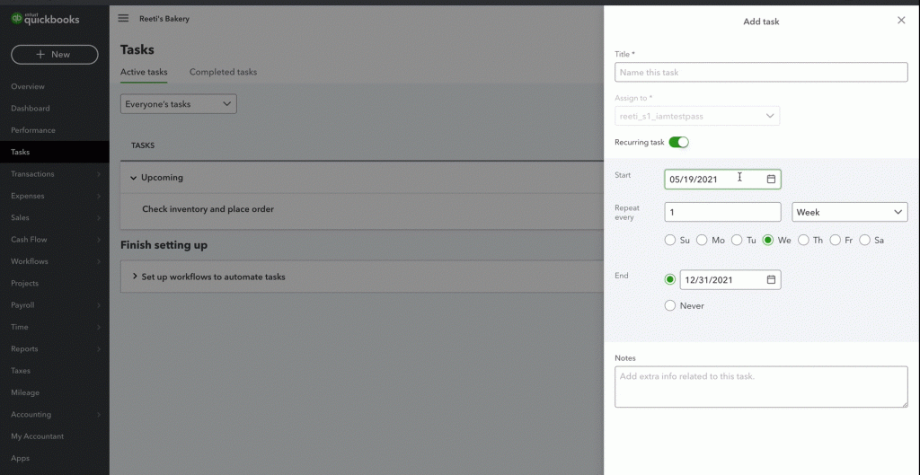This screenshot has height=475, width=920.
Task: Open Reports in the sidebar
Action: point(24,349)
